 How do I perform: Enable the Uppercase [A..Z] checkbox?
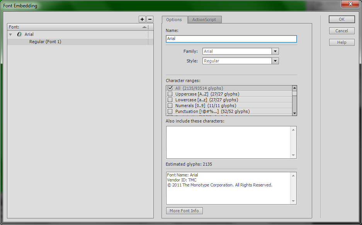click(170, 94)
